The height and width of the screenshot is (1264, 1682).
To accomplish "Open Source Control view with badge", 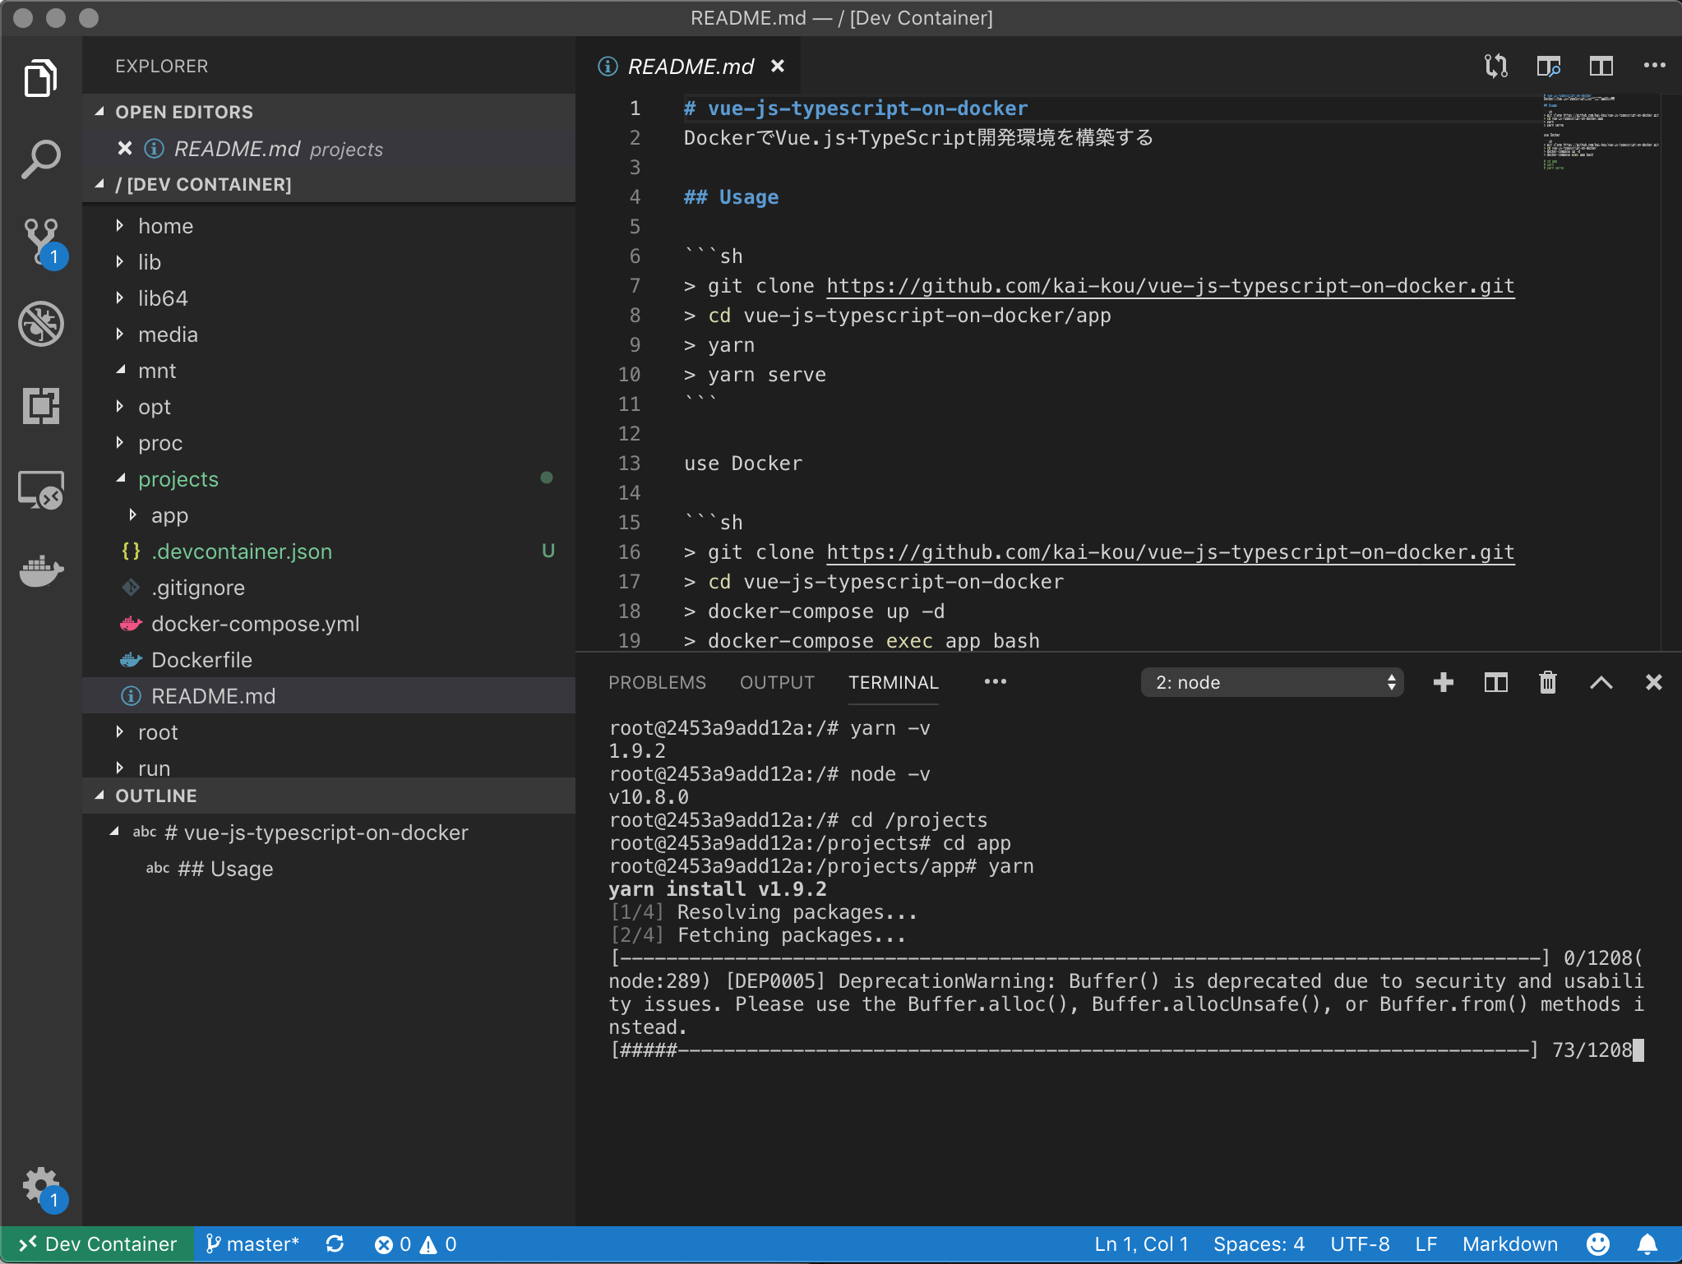I will [40, 242].
